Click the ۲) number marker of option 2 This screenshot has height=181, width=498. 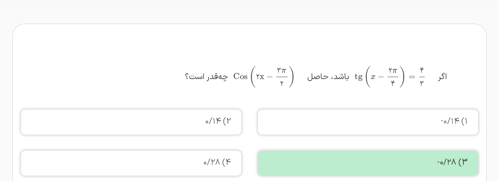[227, 121]
